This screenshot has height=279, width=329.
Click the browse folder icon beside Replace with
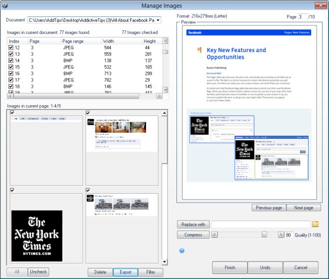click(x=315, y=224)
